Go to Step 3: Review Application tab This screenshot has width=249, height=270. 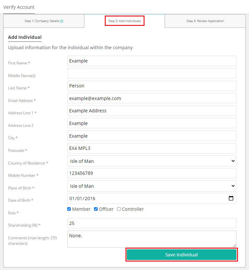tap(205, 21)
